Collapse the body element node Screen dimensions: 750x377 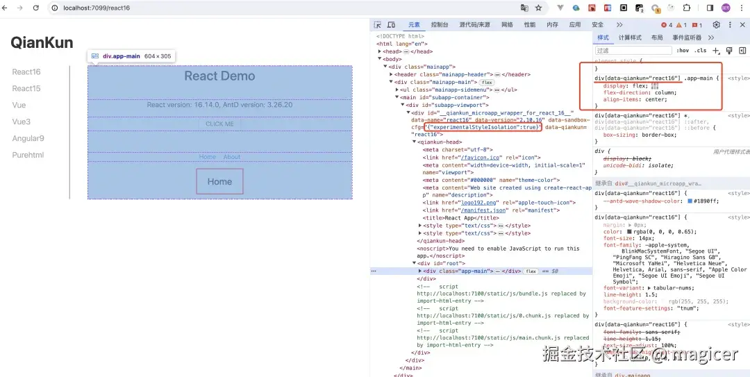pyautogui.click(x=380, y=59)
